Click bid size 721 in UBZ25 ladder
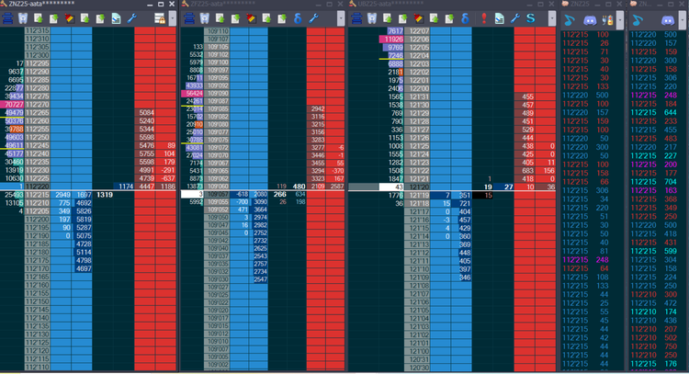This screenshot has height=374, width=689. click(x=462, y=203)
